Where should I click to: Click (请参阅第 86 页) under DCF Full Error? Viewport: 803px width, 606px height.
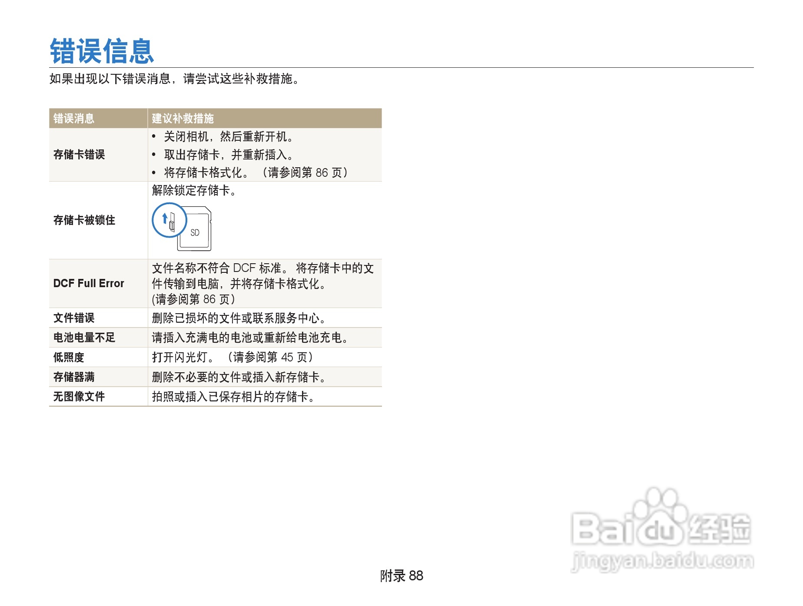point(194,299)
